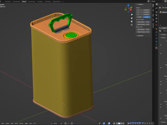167x125 pixels.
Task: Open the View sidebar tab
Action: point(153,15)
